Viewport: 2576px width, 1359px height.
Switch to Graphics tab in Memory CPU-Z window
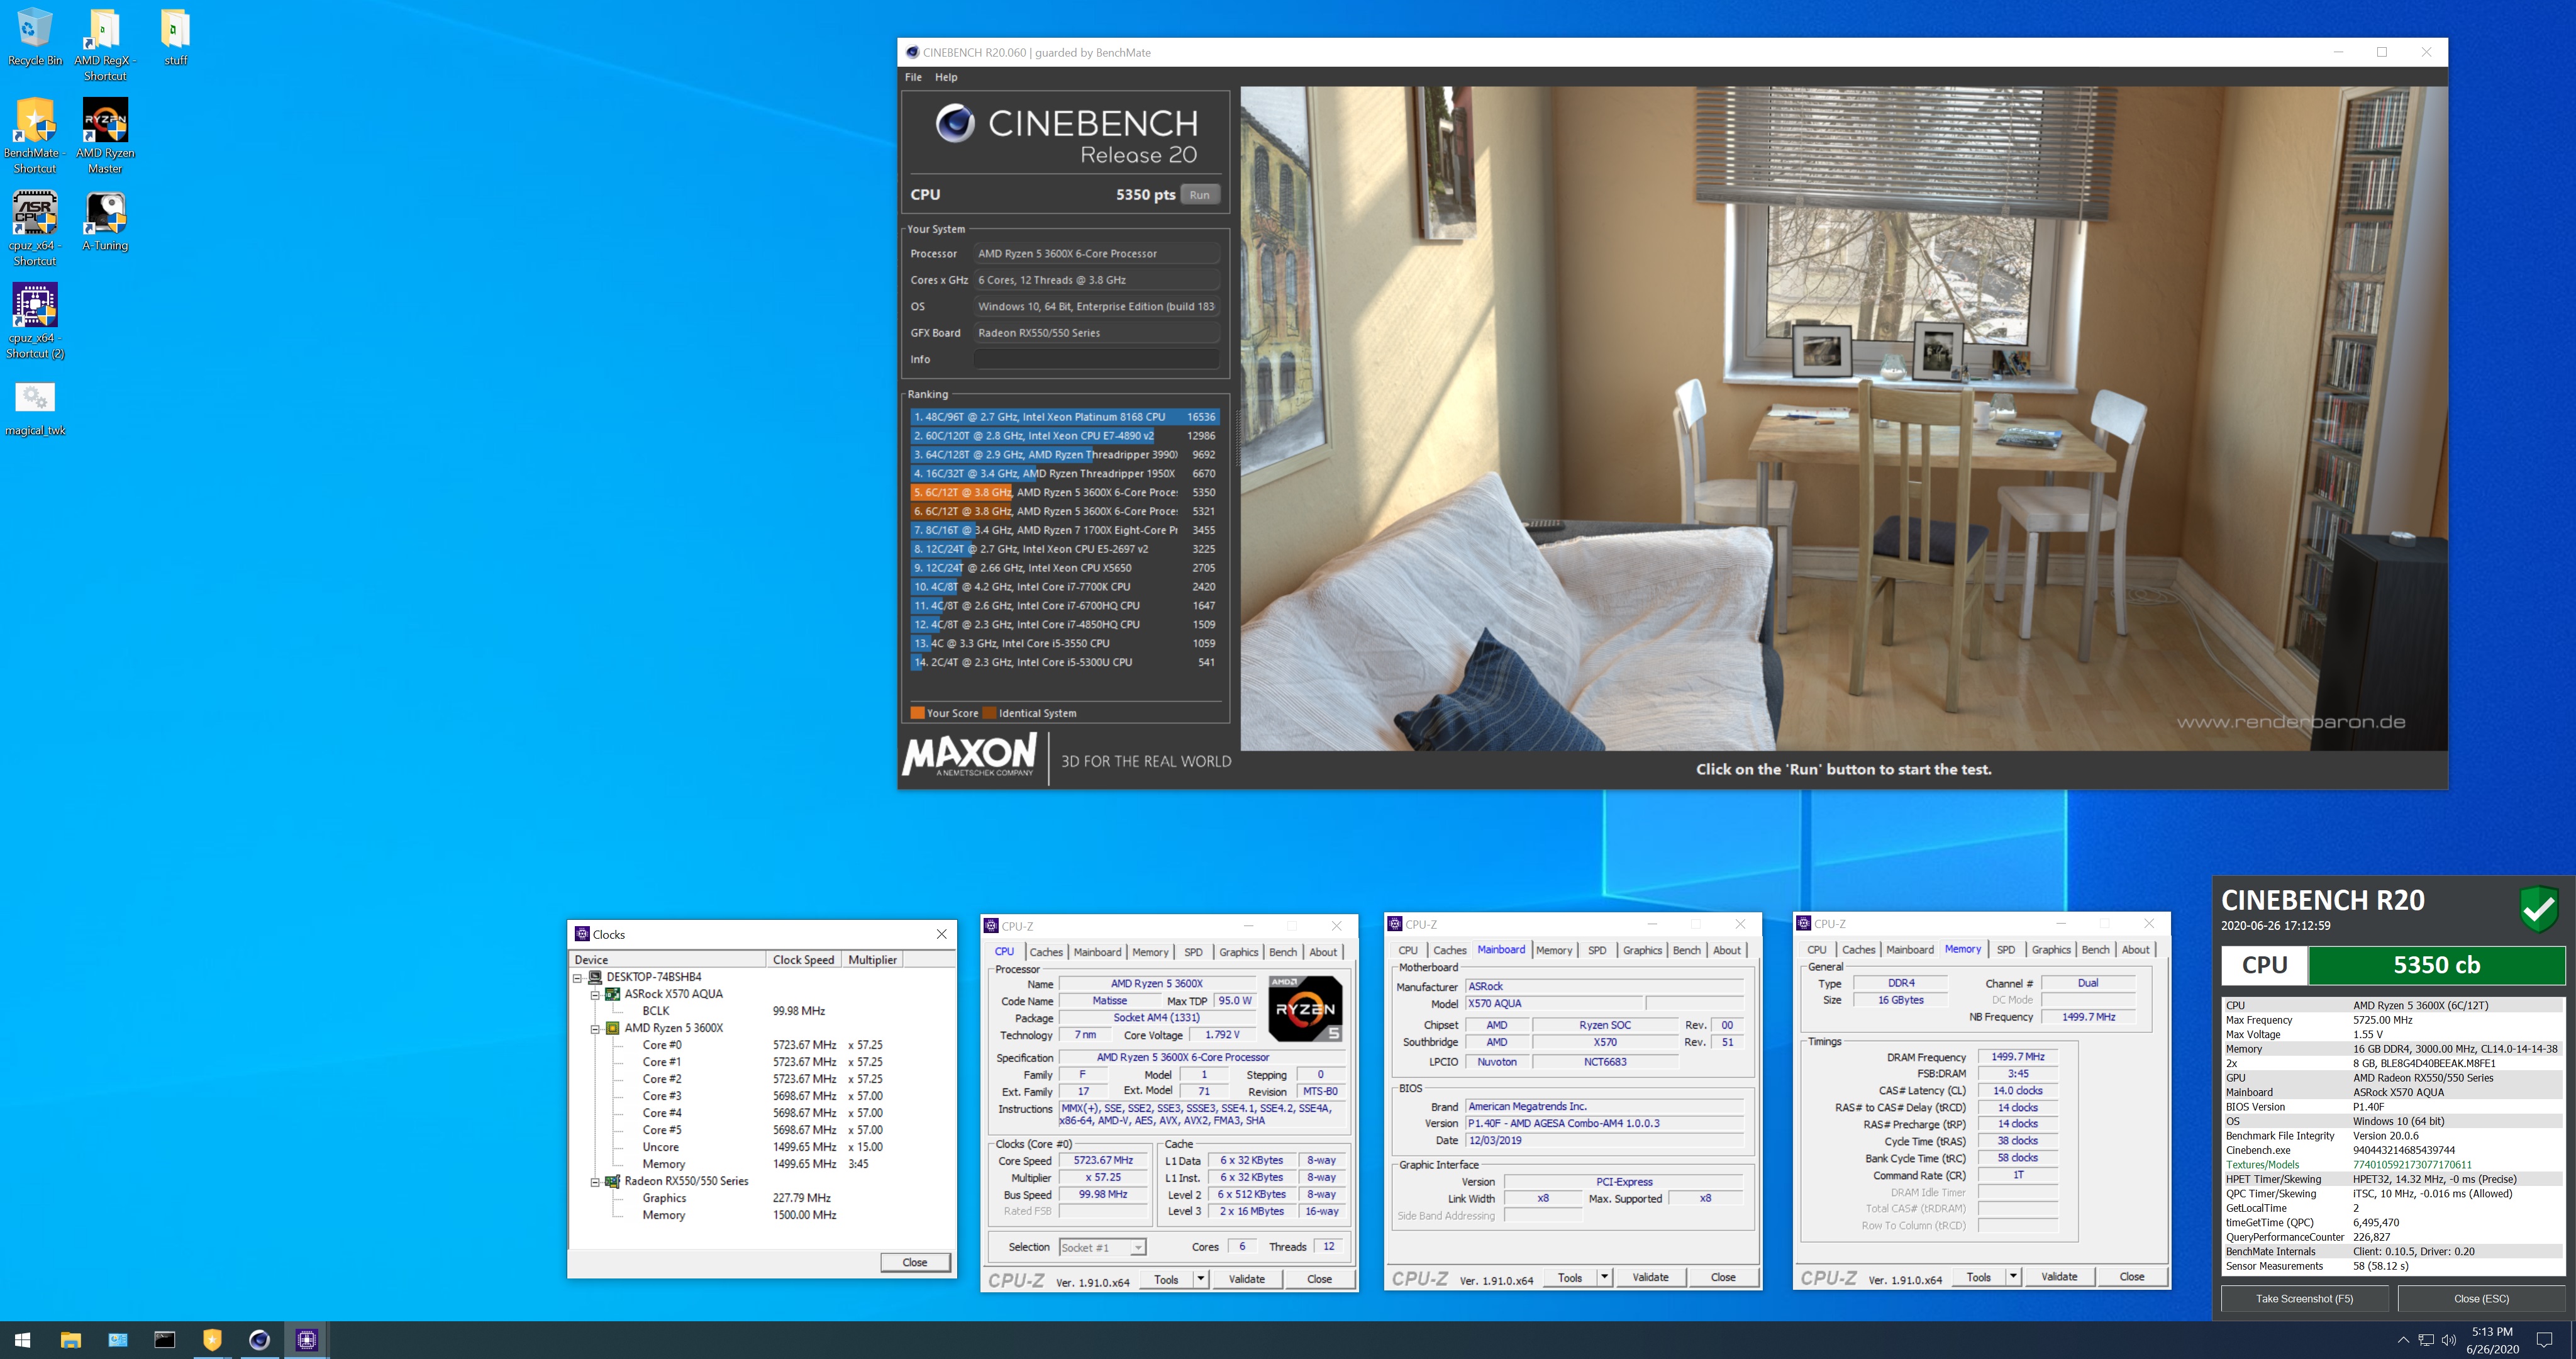(2051, 949)
